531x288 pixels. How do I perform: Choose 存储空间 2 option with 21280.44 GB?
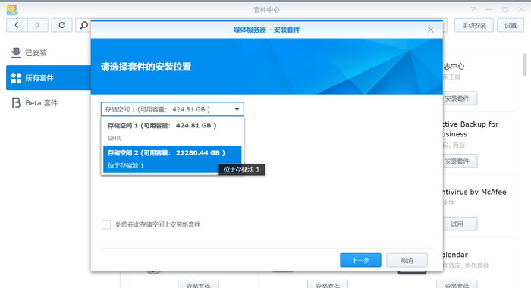(x=172, y=159)
